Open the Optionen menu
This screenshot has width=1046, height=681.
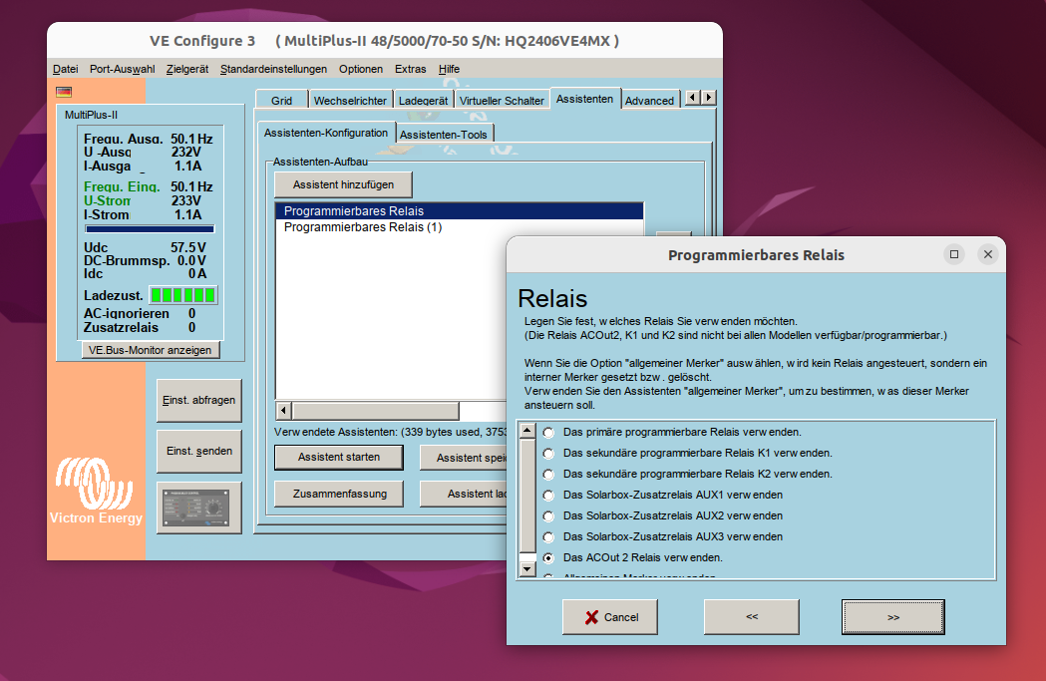pos(361,69)
